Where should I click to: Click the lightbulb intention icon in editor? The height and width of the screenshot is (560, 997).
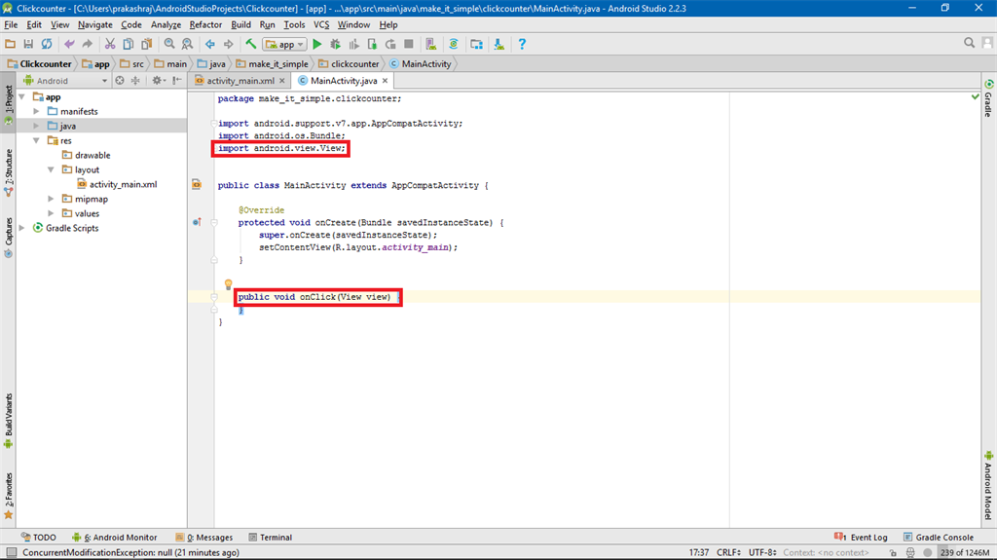click(229, 285)
